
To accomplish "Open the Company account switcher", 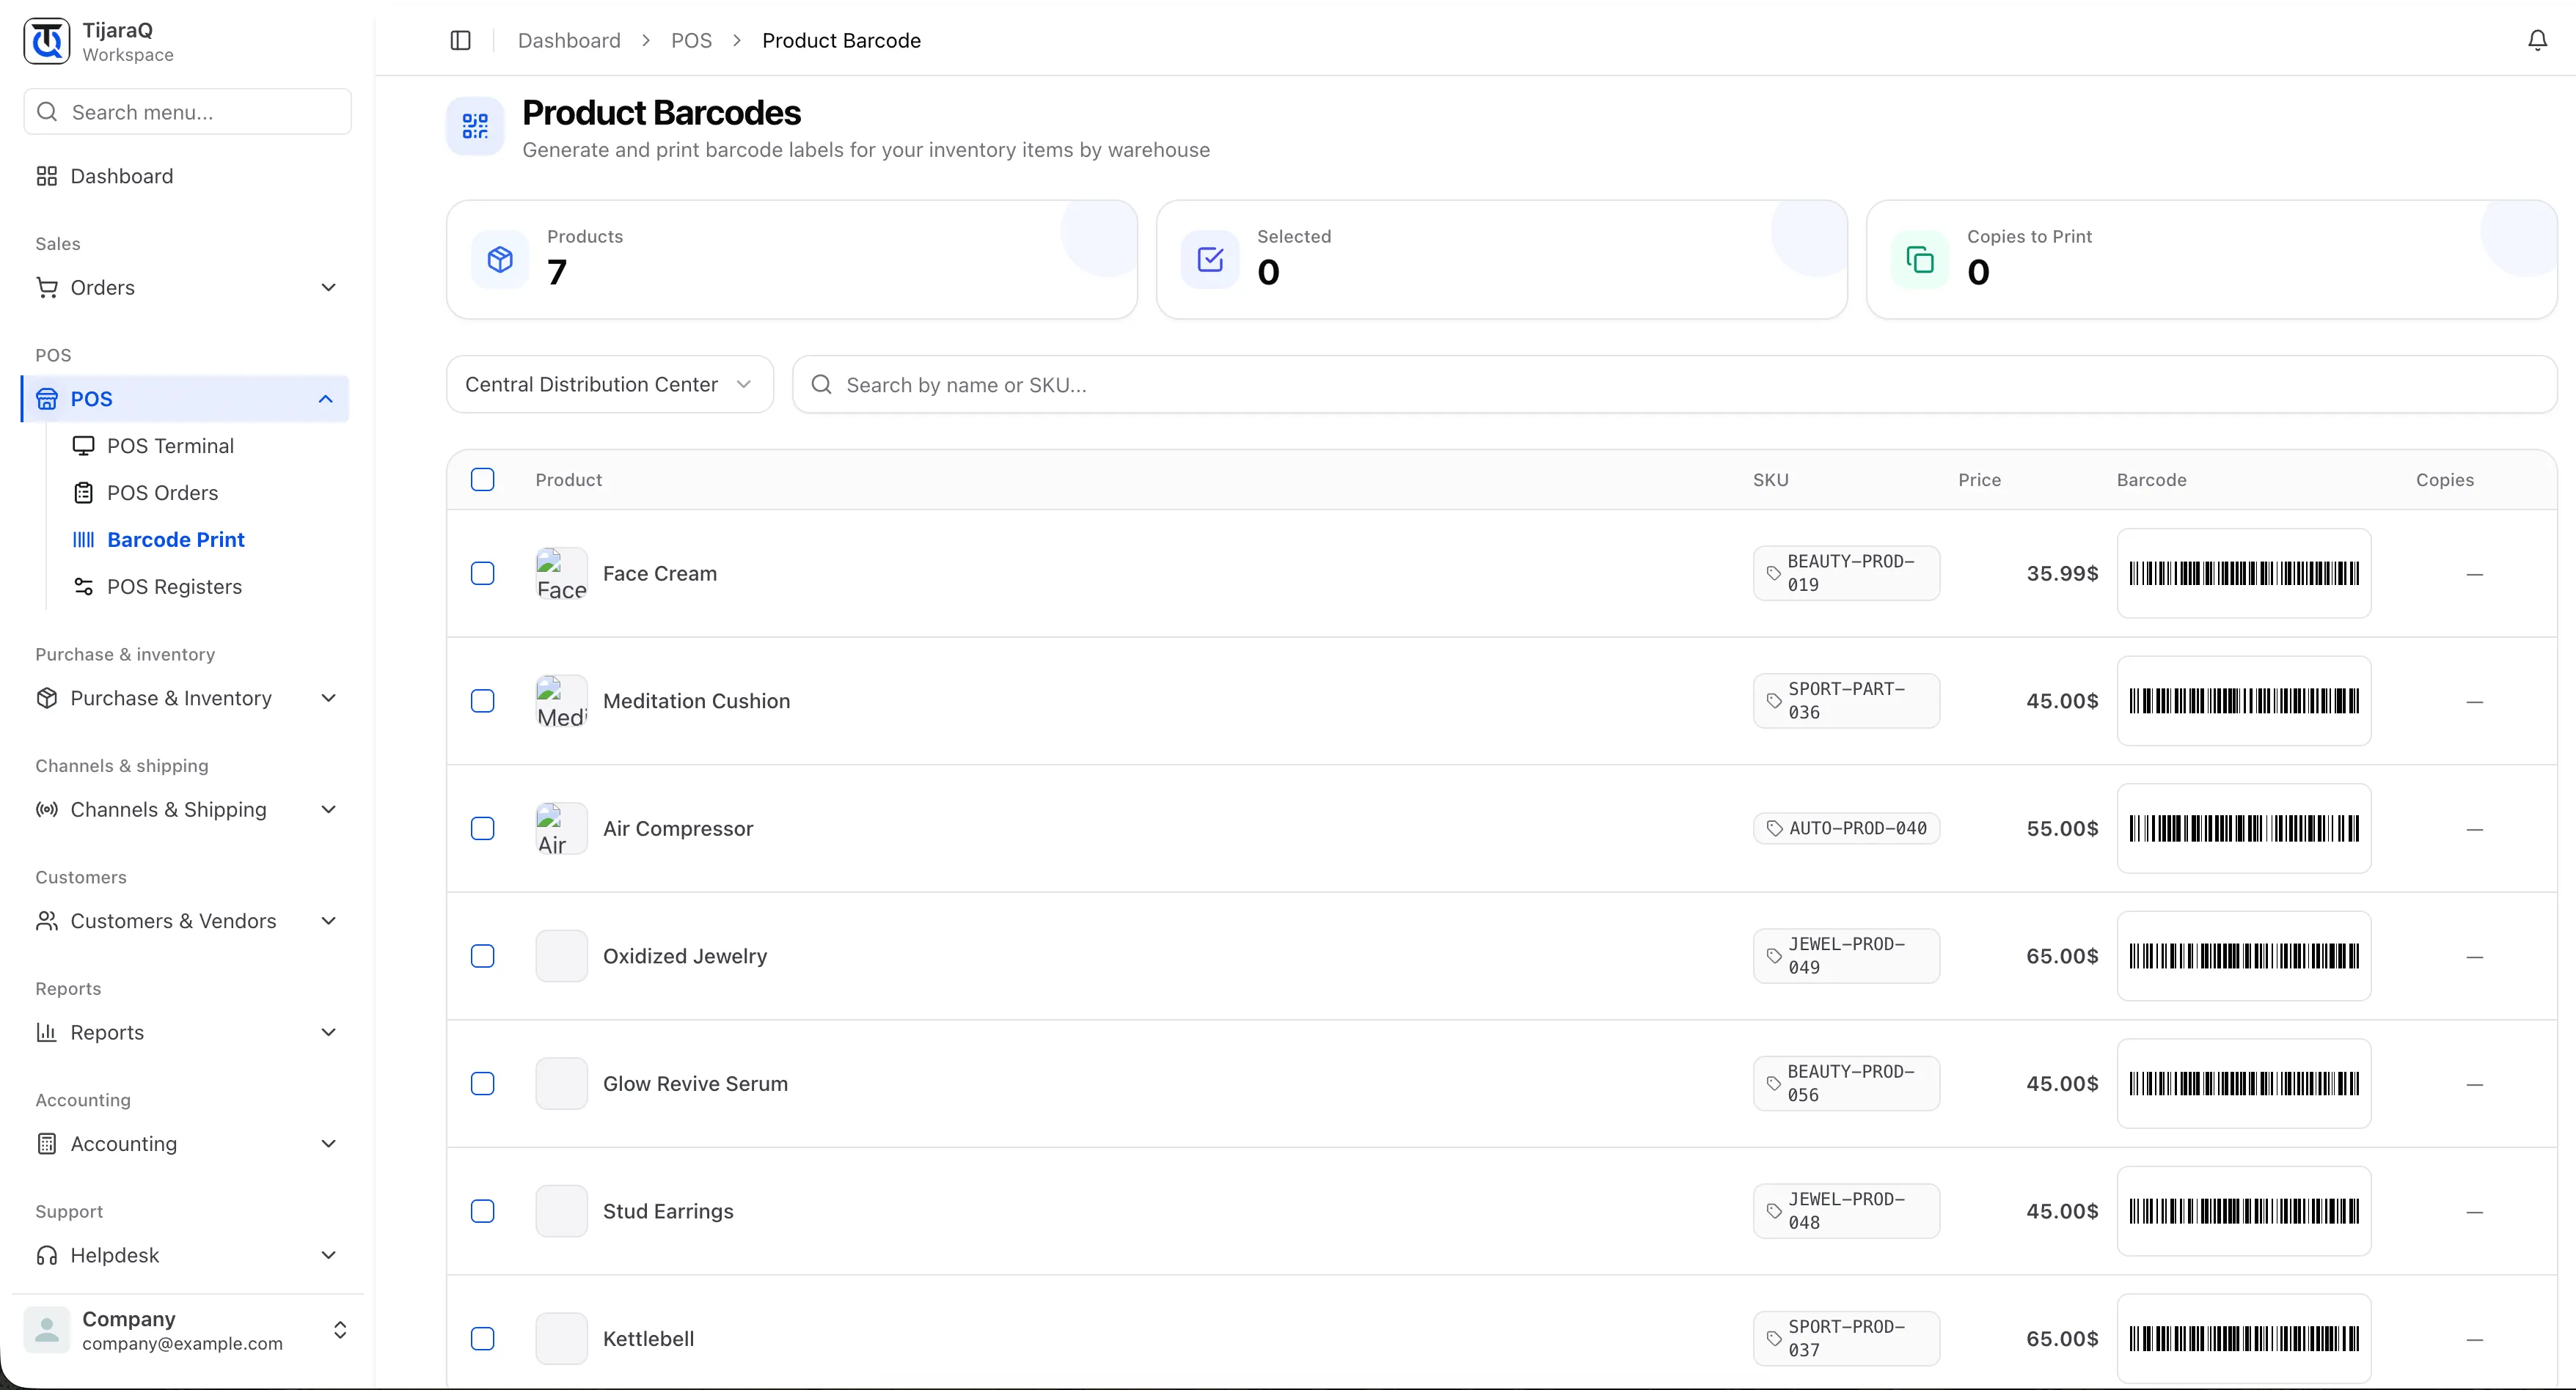I will (188, 1330).
